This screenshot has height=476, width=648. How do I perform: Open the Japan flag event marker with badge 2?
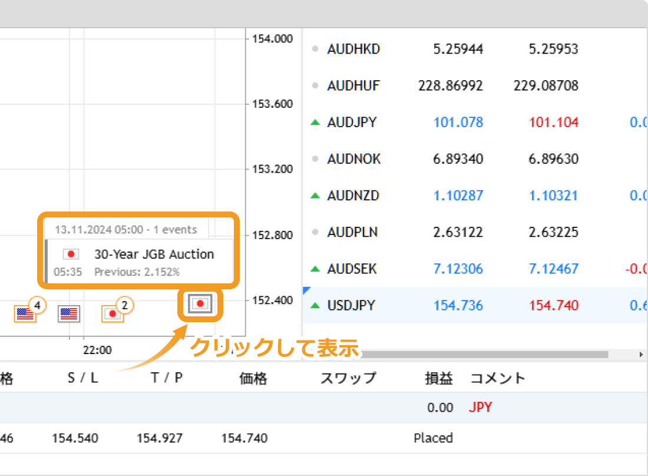[113, 314]
